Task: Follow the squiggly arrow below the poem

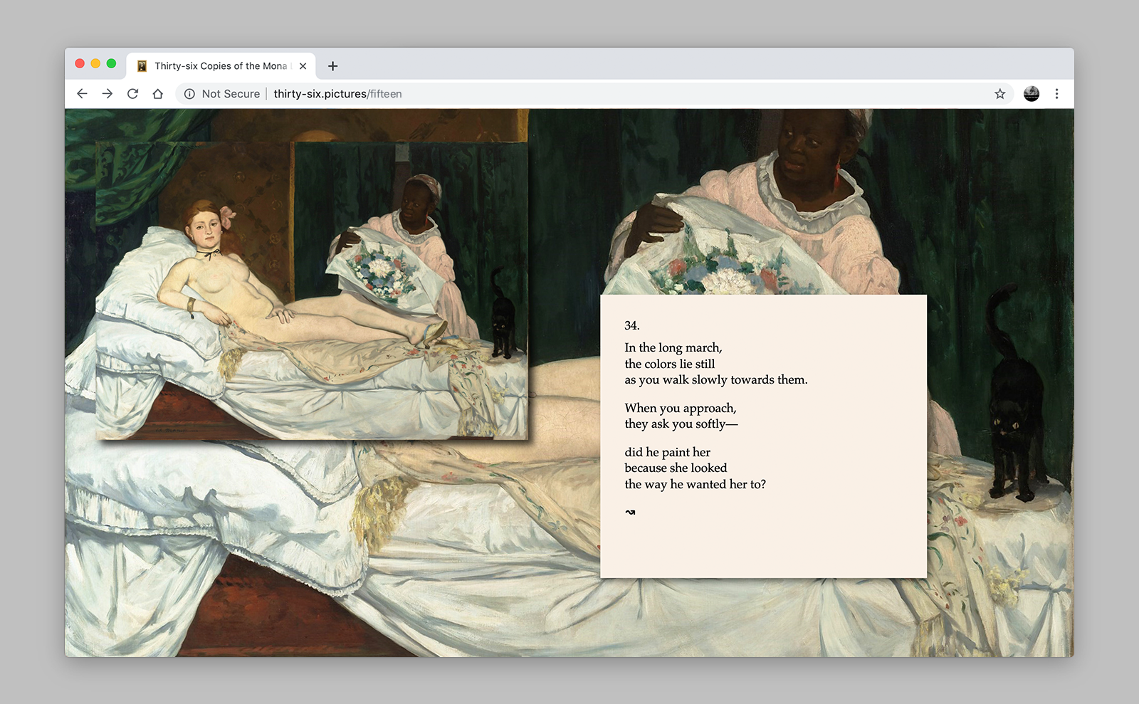Action: tap(630, 512)
